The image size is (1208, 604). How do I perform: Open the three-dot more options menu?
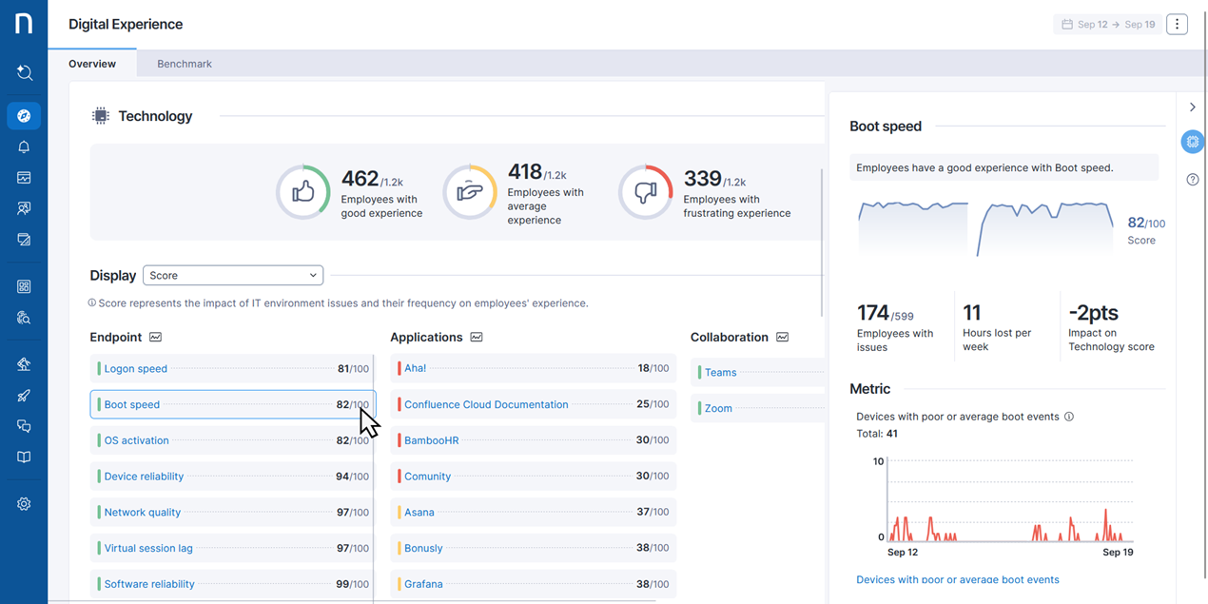click(x=1177, y=25)
